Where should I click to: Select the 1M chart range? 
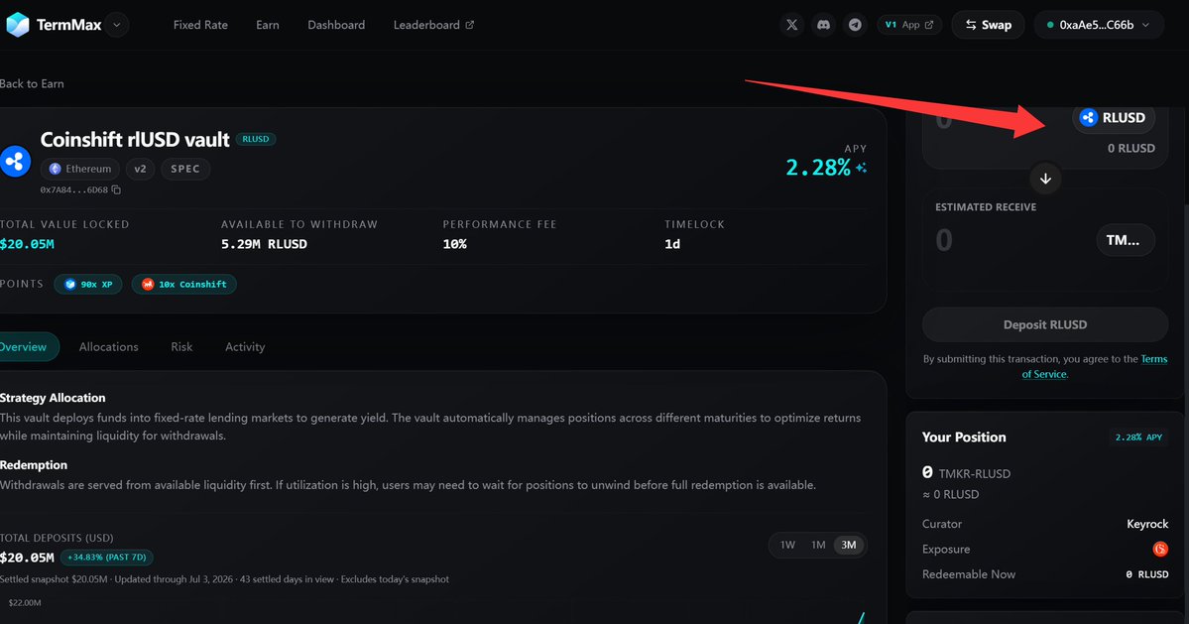click(x=818, y=545)
